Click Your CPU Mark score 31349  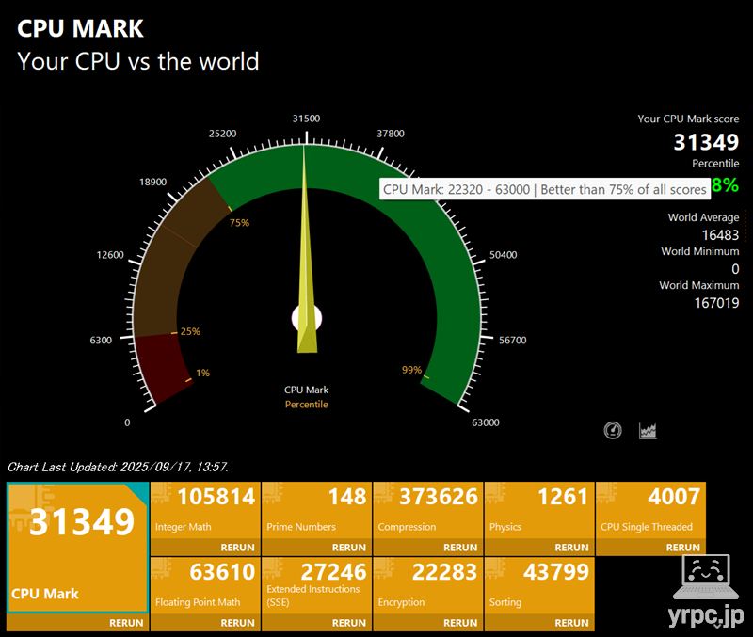pos(706,142)
